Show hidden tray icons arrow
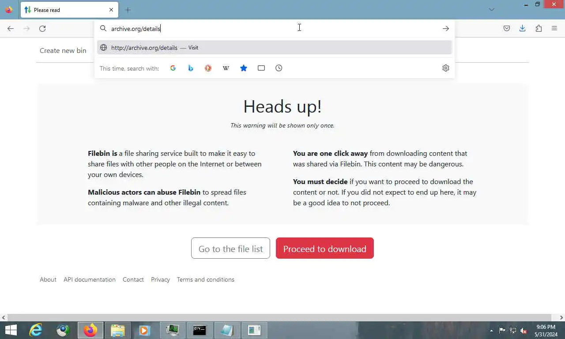The image size is (565, 339). pos(491,330)
